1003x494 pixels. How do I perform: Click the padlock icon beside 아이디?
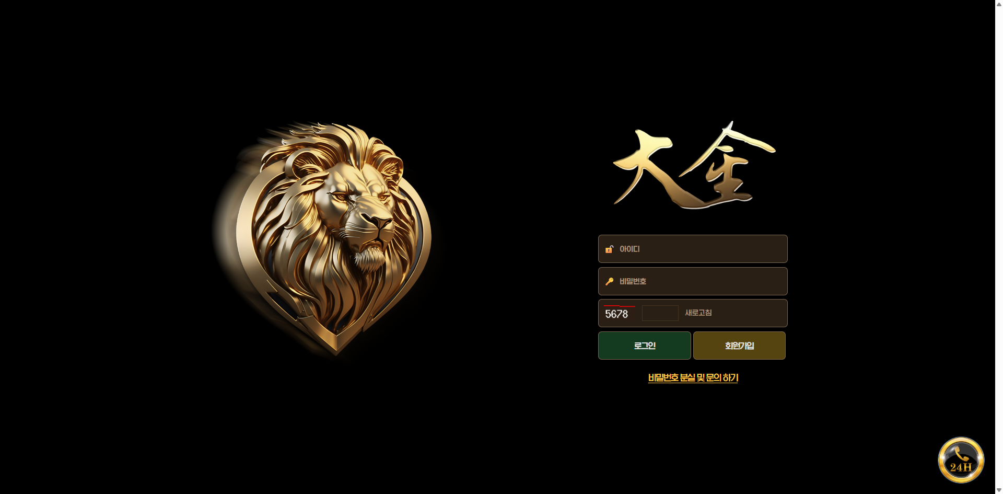click(609, 249)
